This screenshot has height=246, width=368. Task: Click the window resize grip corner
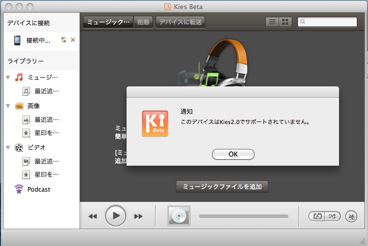point(362,241)
